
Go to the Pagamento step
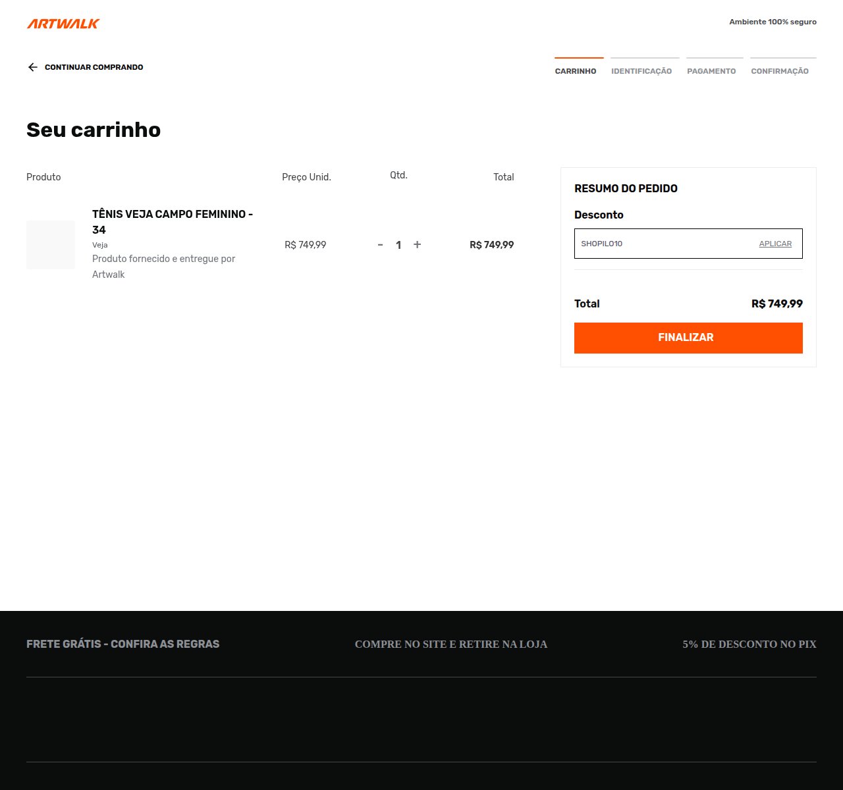[711, 71]
